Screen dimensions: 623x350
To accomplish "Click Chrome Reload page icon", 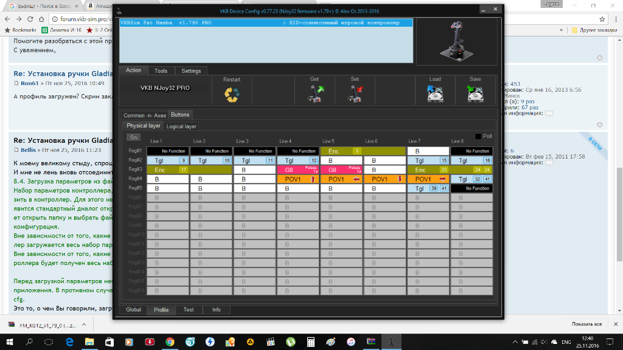I will click(x=30, y=19).
